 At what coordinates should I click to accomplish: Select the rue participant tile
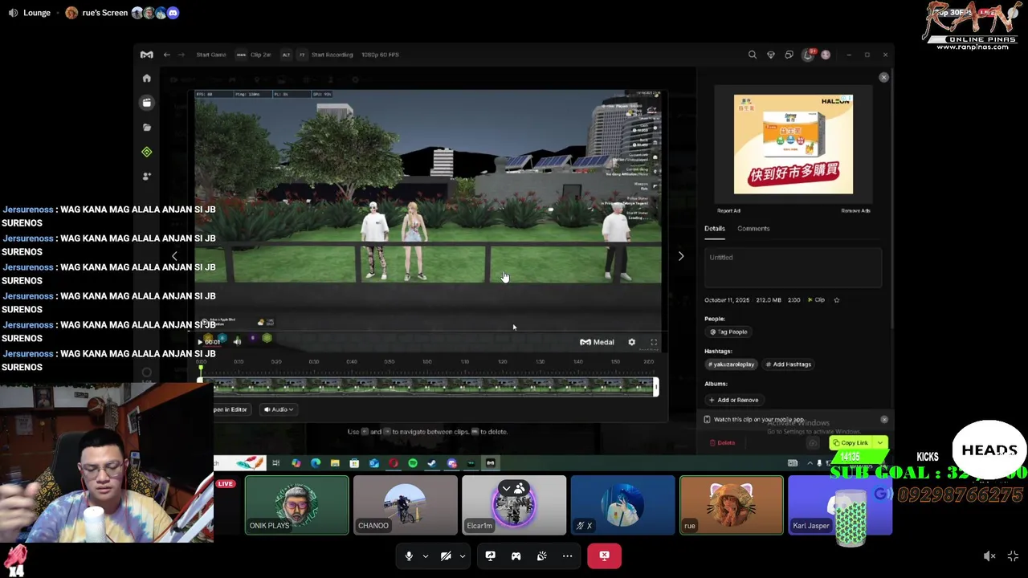tap(732, 505)
